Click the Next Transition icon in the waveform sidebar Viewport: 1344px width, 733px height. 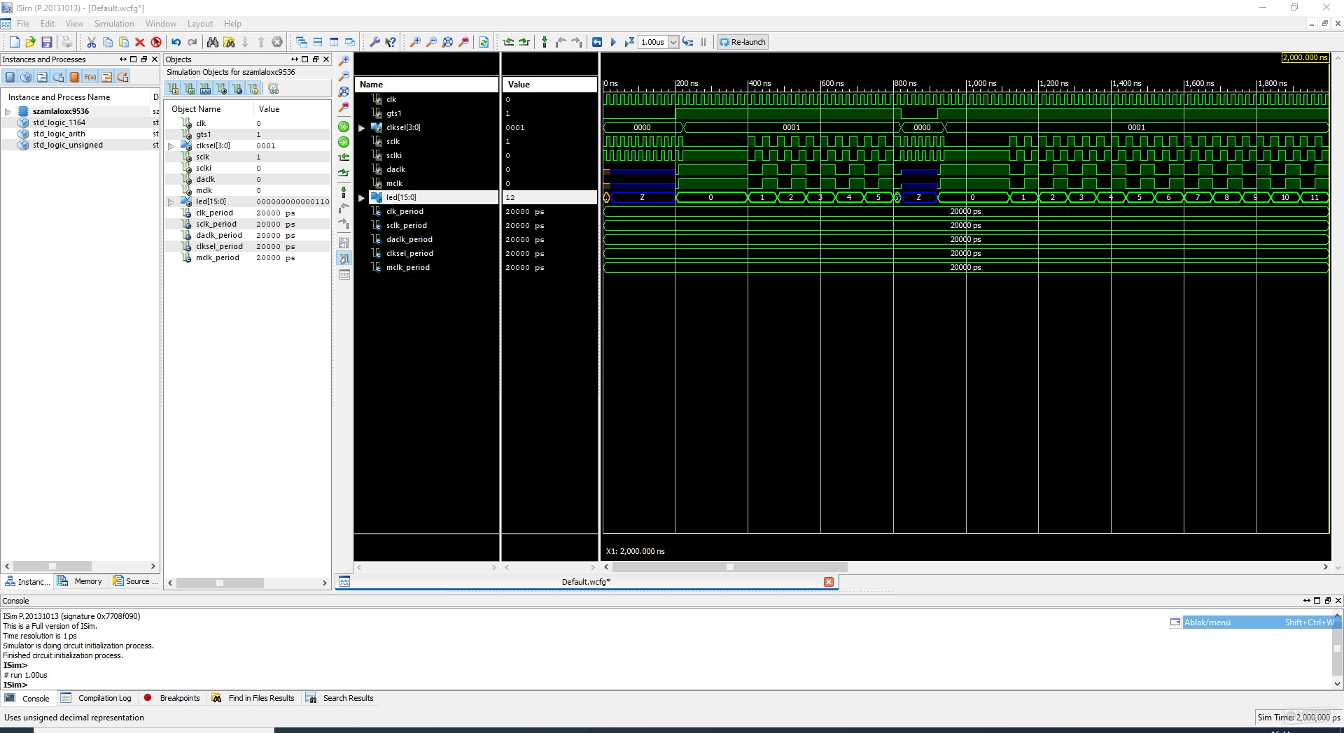[344, 173]
